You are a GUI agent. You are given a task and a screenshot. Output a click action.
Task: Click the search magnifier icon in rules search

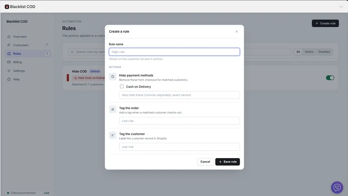[72, 52]
